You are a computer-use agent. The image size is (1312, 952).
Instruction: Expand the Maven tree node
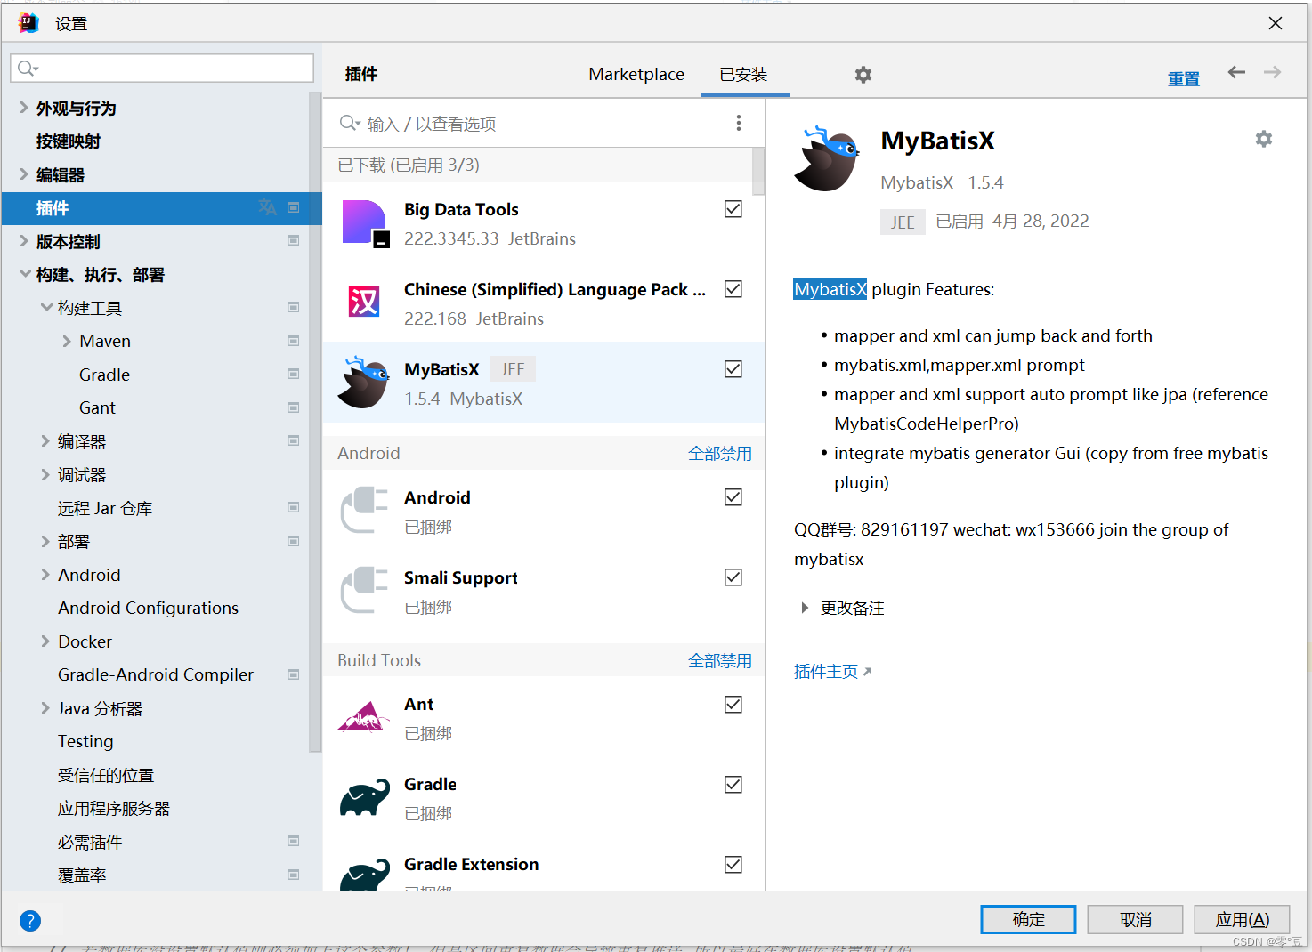click(67, 342)
